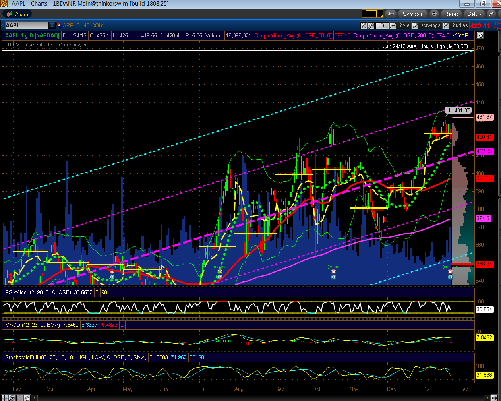
Task: Click the printer icon
Action: click(x=434, y=14)
